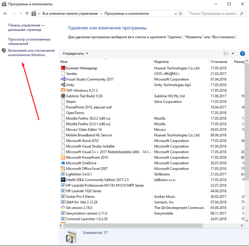Click the vertical scrollbar down arrow
Viewport: 249px width, 246px height.
coord(247,220)
